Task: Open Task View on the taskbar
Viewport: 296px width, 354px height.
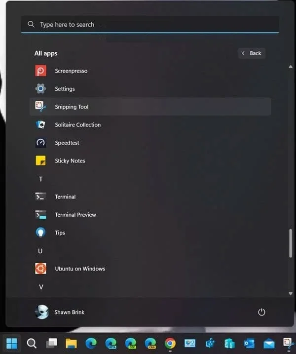Action: (x=51, y=343)
